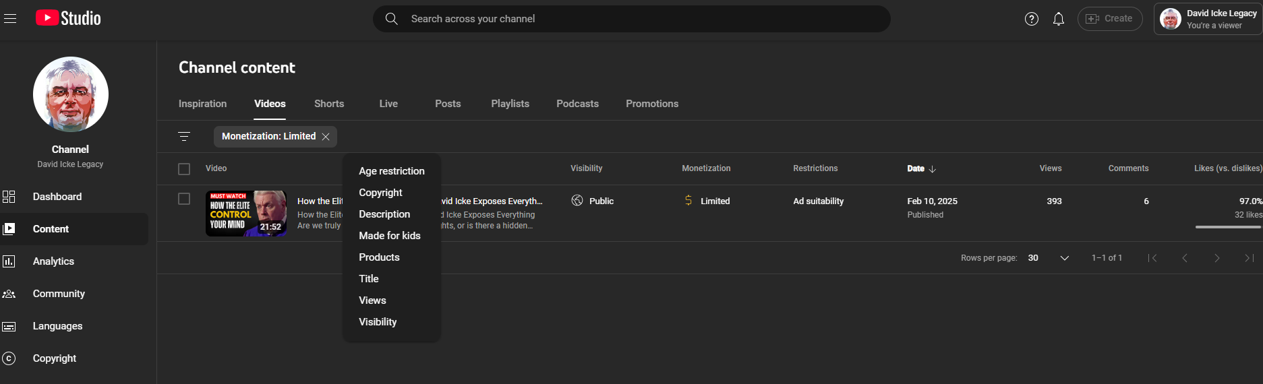
Task: Click the Languages sidebar icon
Action: (x=9, y=326)
